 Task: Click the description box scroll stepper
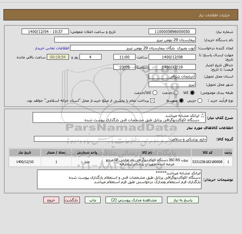click(203, 115)
